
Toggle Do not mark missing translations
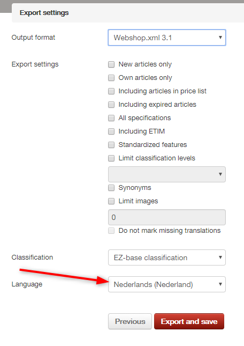[x=111, y=231]
